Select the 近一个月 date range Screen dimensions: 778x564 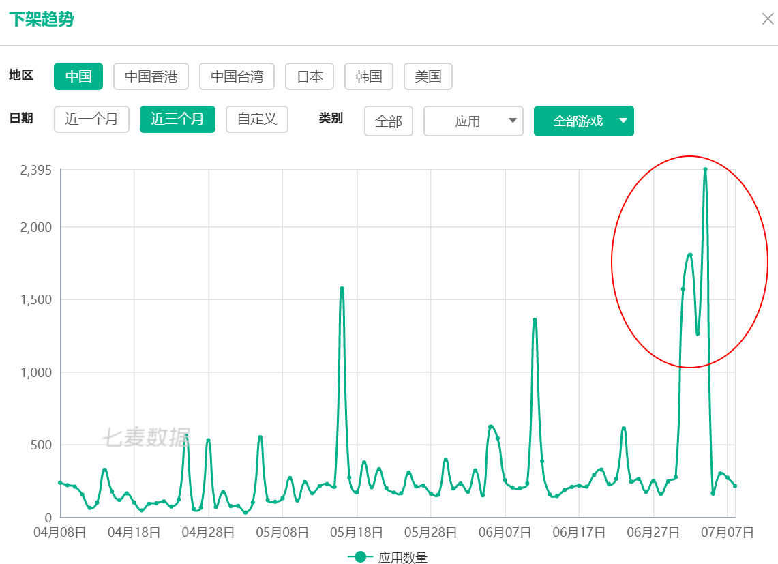tap(91, 119)
